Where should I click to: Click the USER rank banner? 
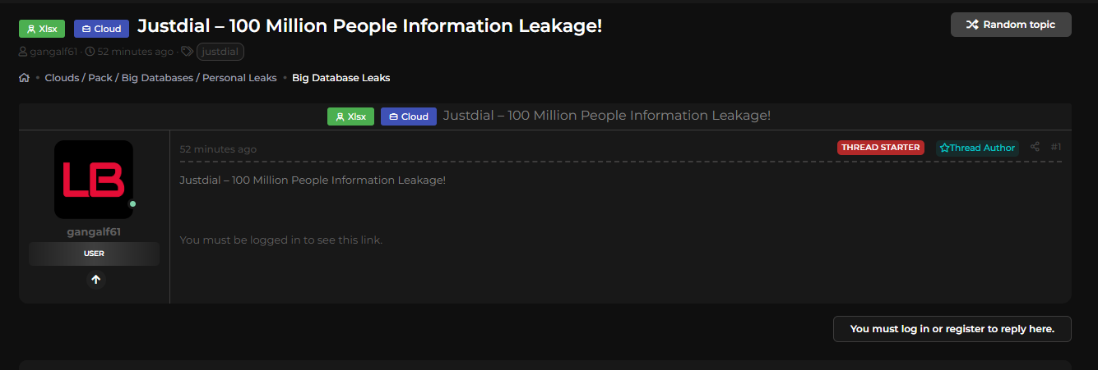click(94, 254)
